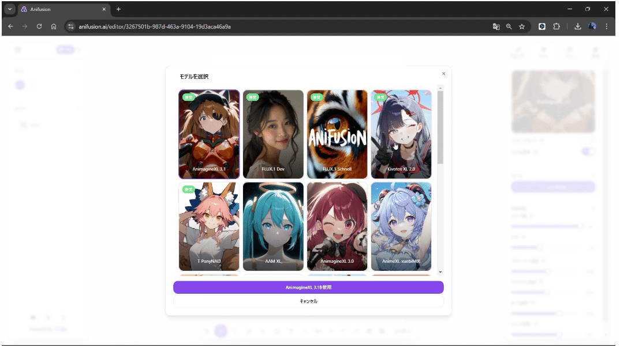Select the AAM XL model card

point(273,226)
